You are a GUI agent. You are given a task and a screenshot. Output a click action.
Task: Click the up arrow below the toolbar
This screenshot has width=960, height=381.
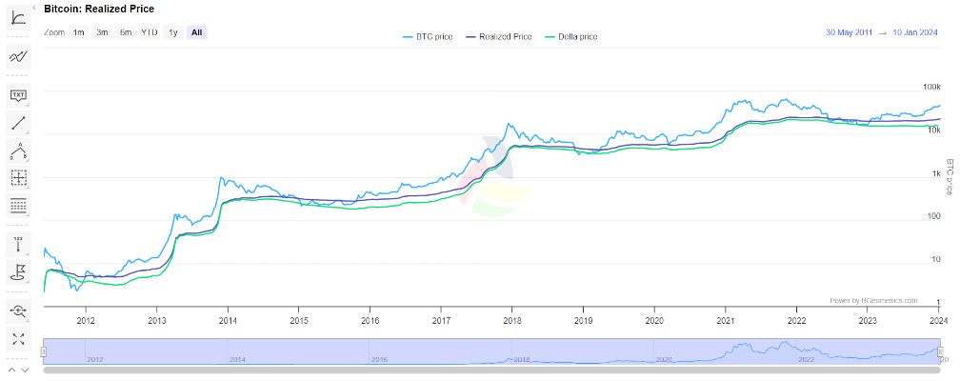(x=12, y=370)
